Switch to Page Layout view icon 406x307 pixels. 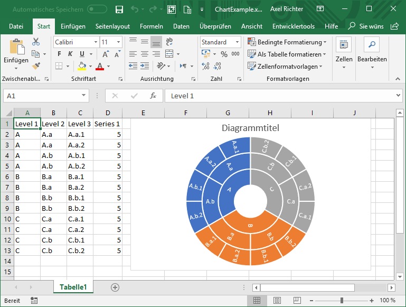[x=277, y=300]
